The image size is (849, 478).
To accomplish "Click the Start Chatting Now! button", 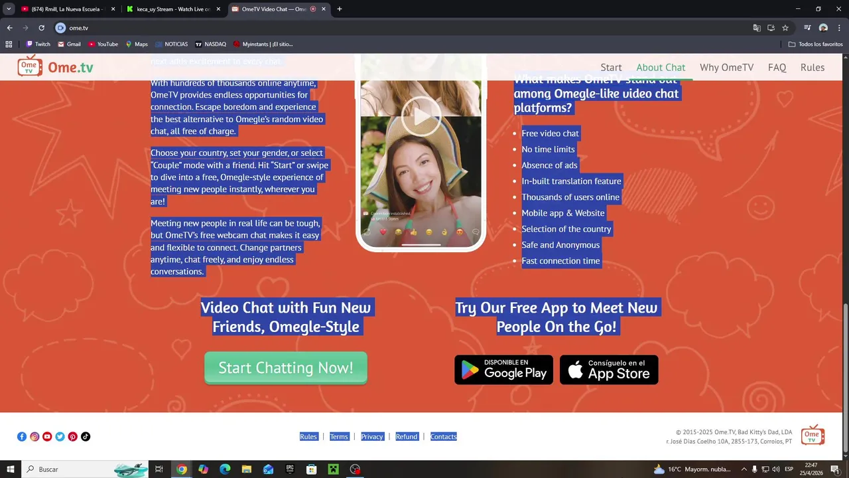I will [x=286, y=368].
